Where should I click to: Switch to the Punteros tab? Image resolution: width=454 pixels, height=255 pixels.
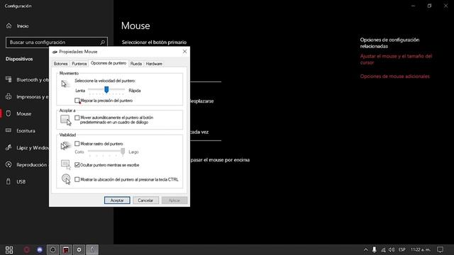click(79, 64)
